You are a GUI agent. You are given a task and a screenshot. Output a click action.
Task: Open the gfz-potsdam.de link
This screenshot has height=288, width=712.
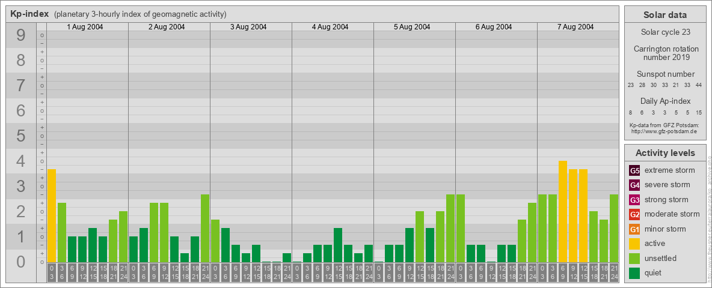tap(664, 131)
